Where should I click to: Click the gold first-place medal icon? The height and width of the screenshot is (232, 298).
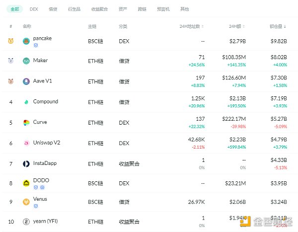(11, 41)
